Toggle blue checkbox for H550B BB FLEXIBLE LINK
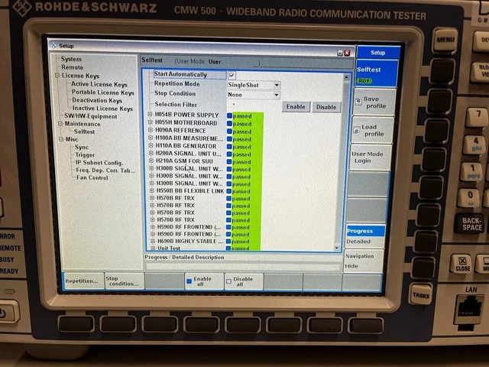The height and width of the screenshot is (367, 489). click(x=229, y=191)
